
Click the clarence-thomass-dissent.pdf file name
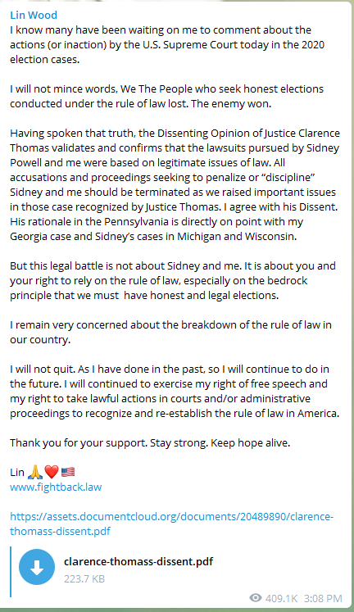(x=138, y=561)
